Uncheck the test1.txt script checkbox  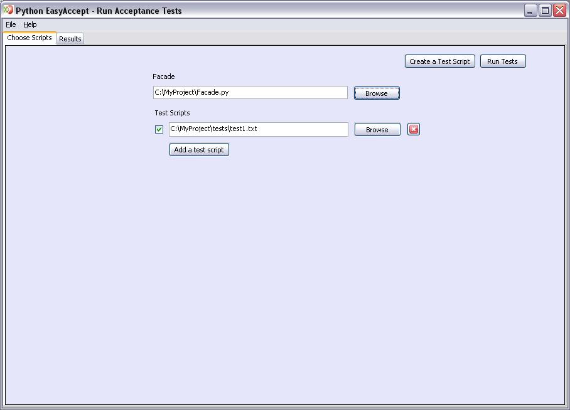(159, 129)
